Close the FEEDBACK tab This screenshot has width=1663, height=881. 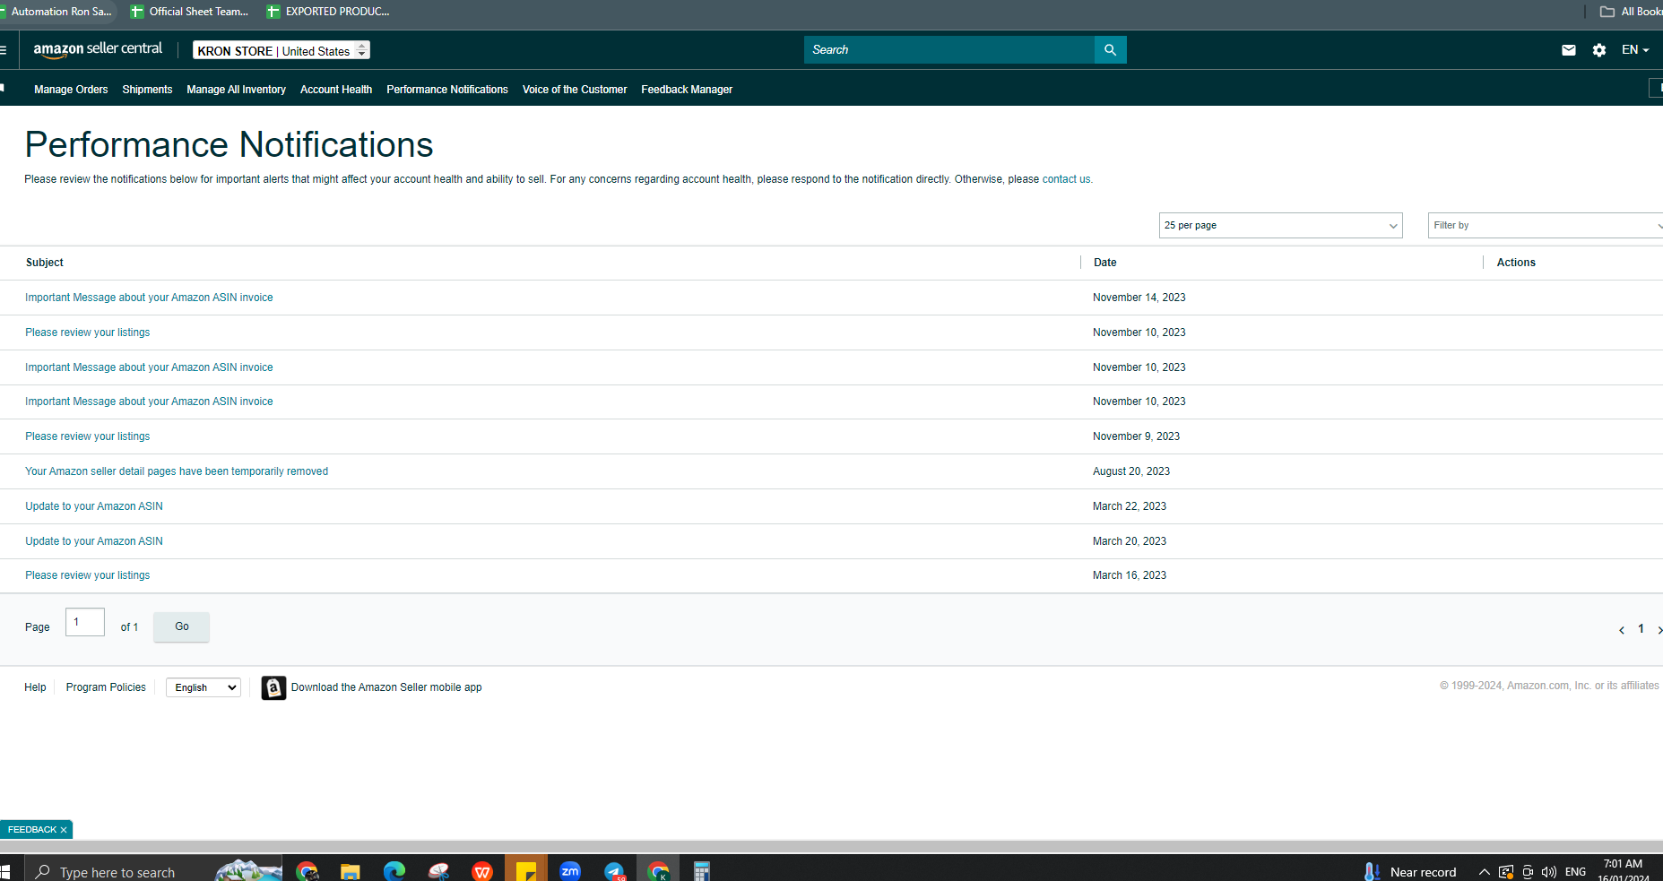tap(64, 830)
